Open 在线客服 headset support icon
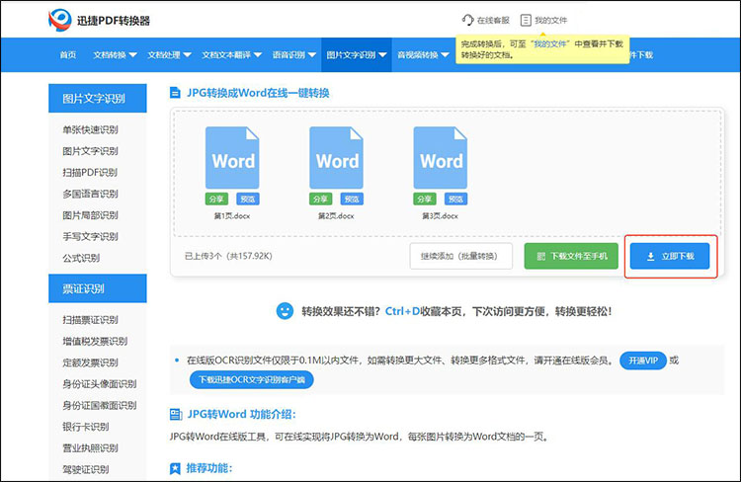 (467, 20)
